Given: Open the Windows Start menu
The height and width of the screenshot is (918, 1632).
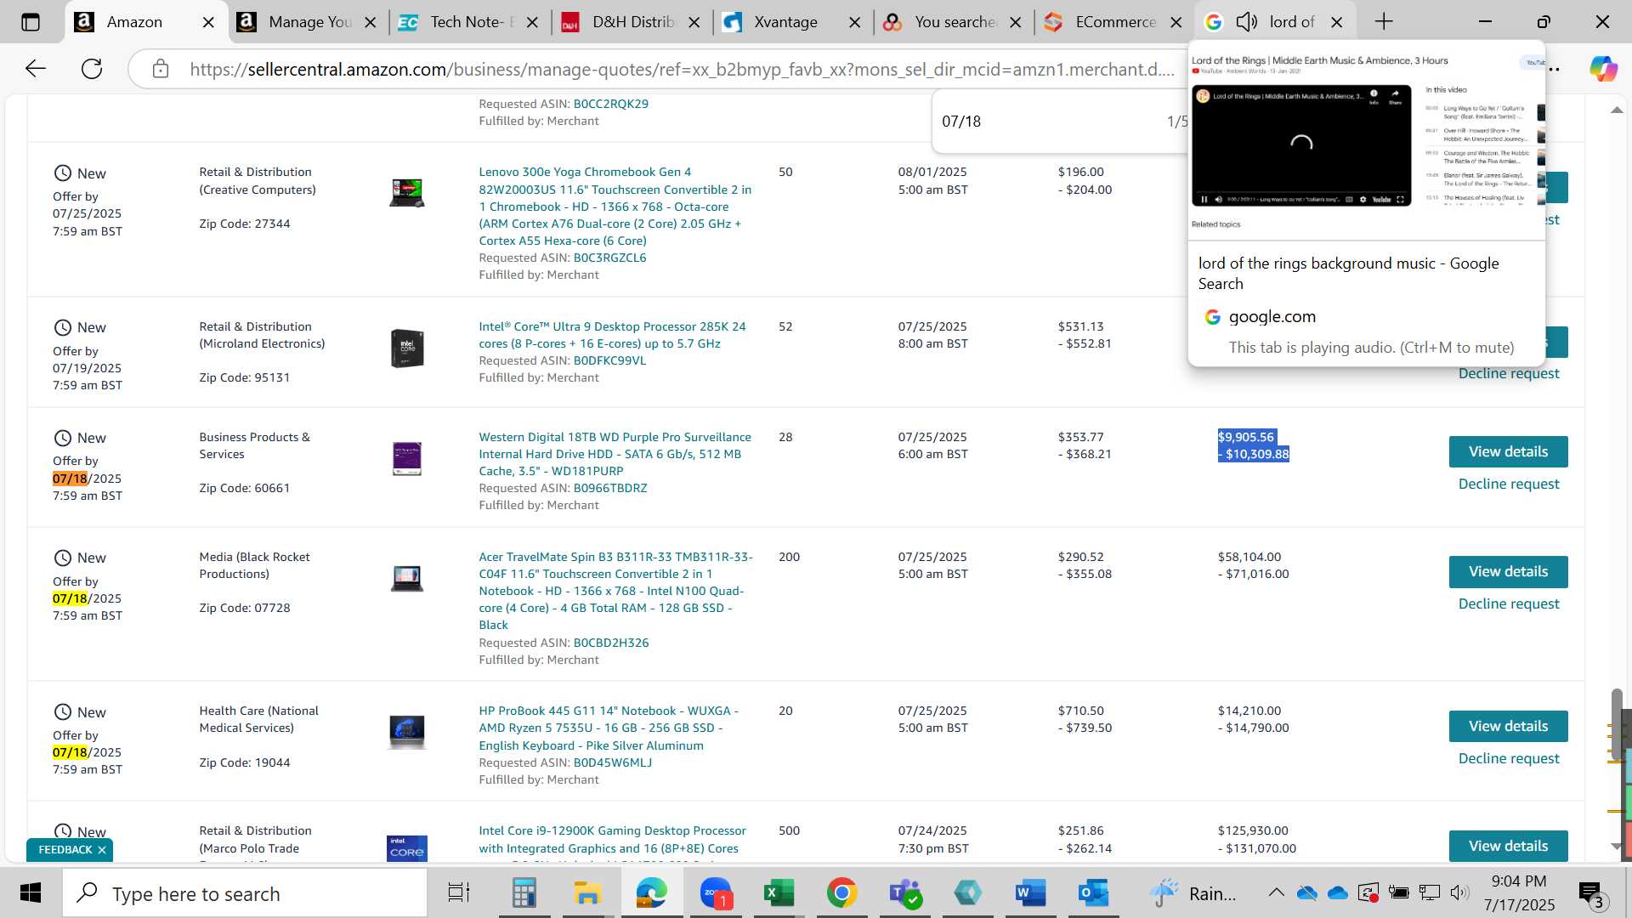Looking at the screenshot, I should (31, 893).
